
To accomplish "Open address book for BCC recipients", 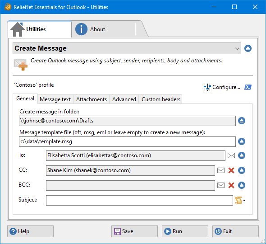I will 221,186.
